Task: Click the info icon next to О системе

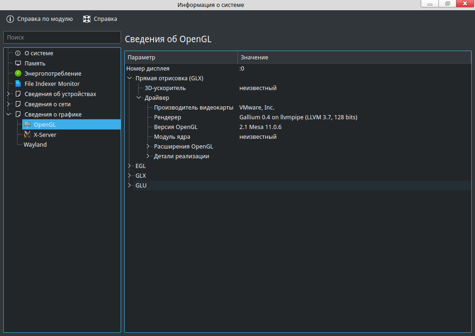Action: (x=18, y=53)
